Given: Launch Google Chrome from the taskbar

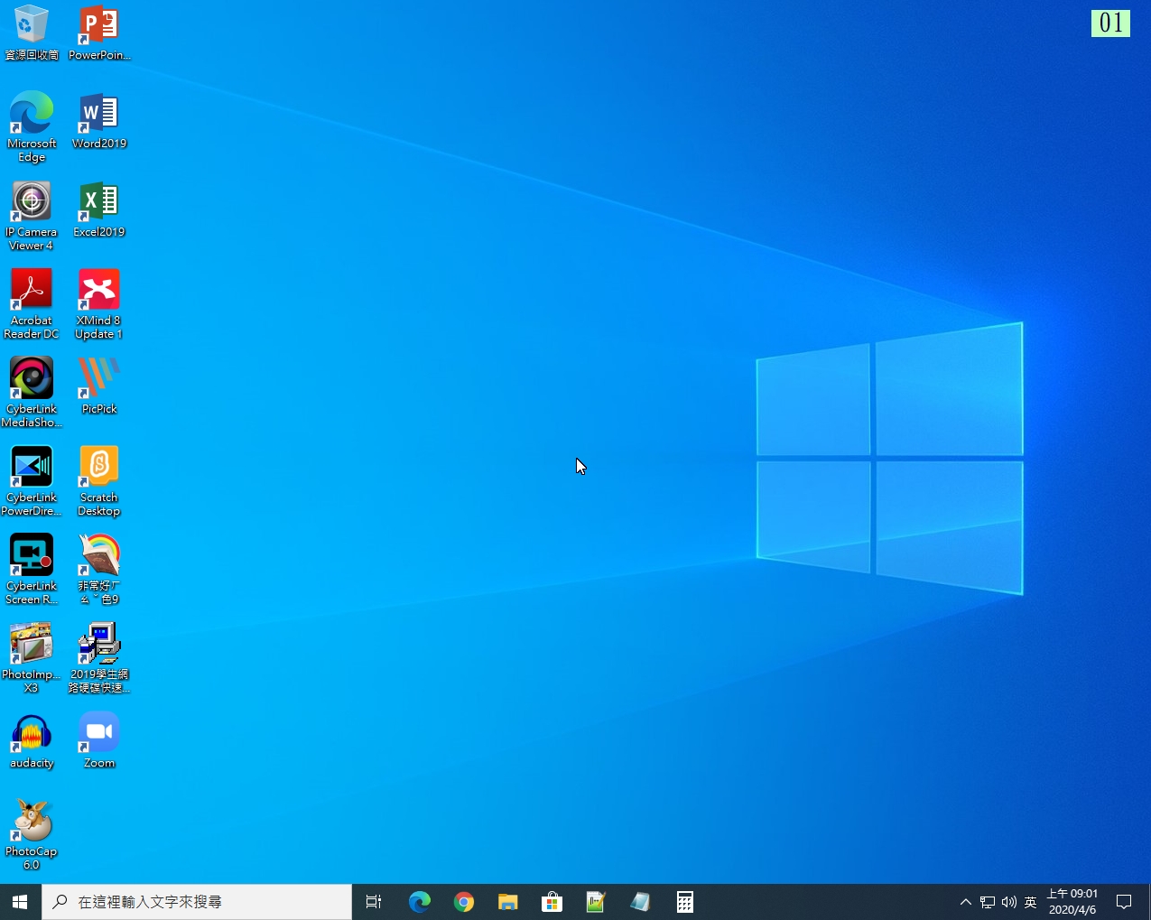Looking at the screenshot, I should [x=464, y=902].
